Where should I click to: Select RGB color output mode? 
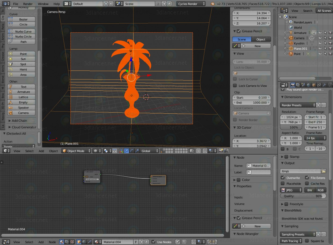click(x=321, y=190)
